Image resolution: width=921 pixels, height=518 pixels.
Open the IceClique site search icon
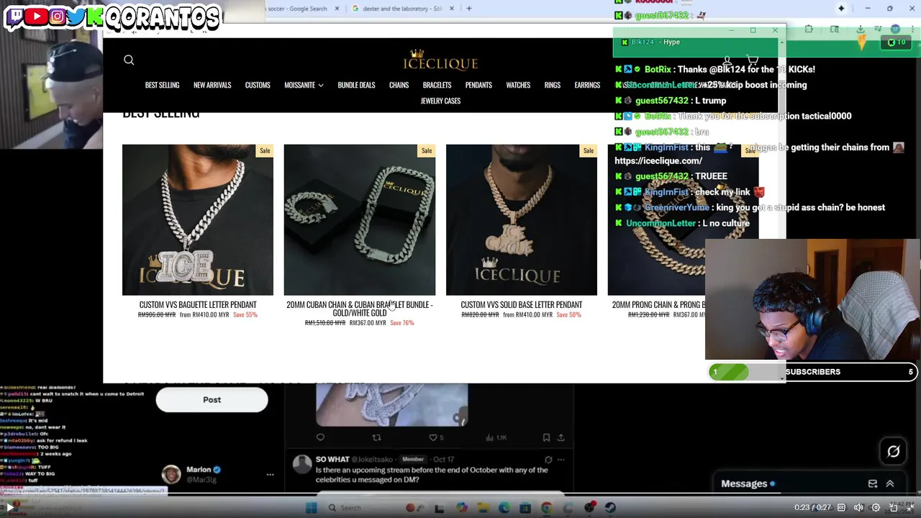click(129, 60)
